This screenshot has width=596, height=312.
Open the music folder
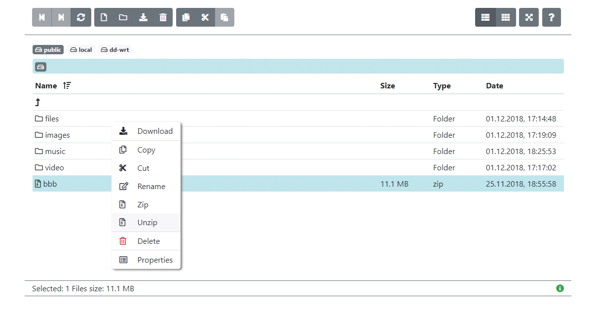(53, 151)
